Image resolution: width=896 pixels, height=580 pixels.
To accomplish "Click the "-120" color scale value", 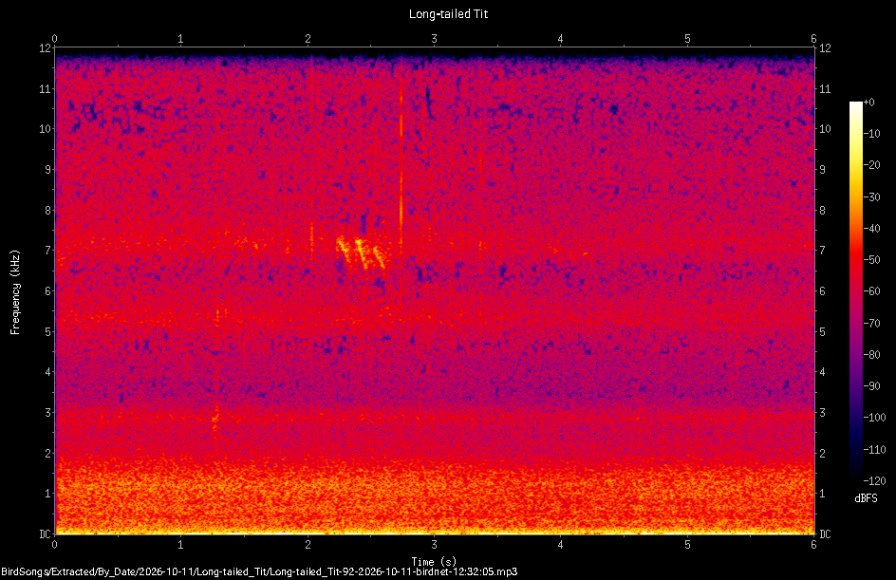I will pos(874,481).
